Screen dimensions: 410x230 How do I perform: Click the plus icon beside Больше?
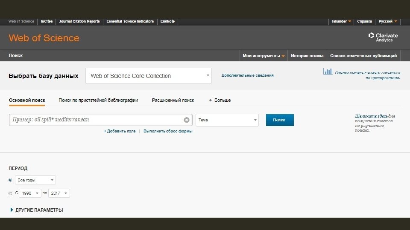(x=210, y=100)
